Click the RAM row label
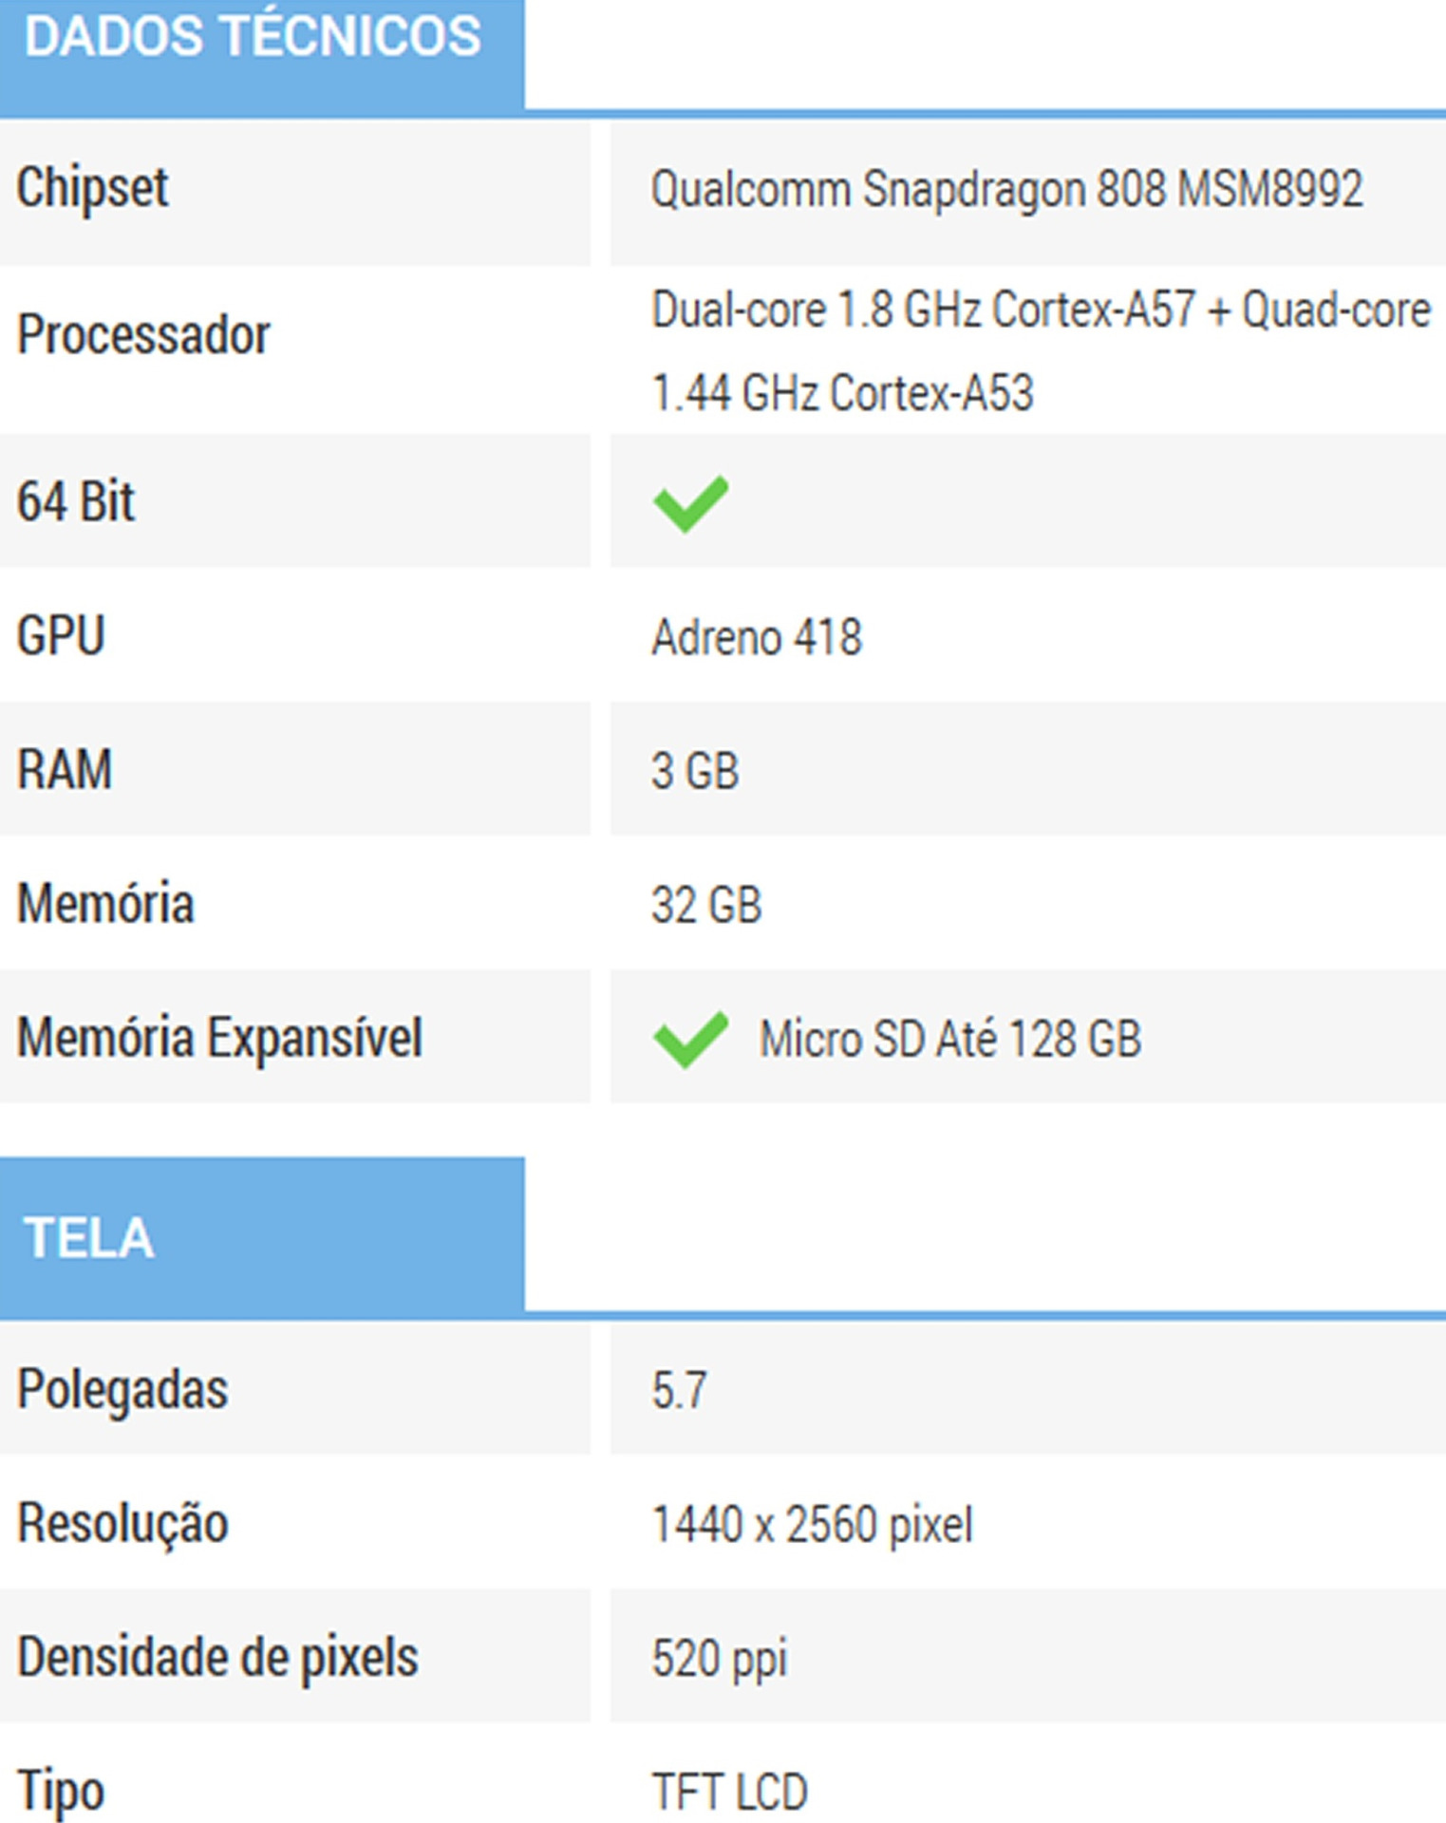The image size is (1446, 1823). 65,769
